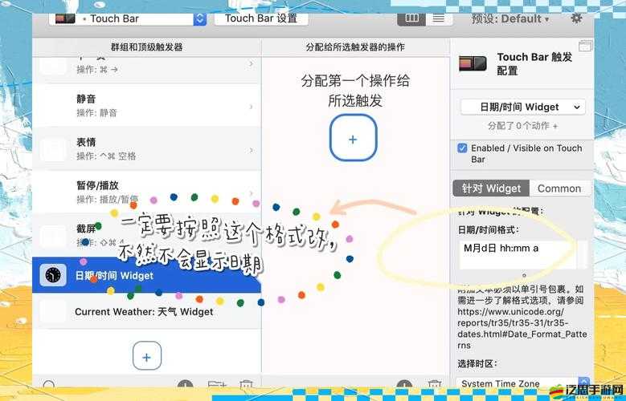Click the detach window icon in config panel

585,47
